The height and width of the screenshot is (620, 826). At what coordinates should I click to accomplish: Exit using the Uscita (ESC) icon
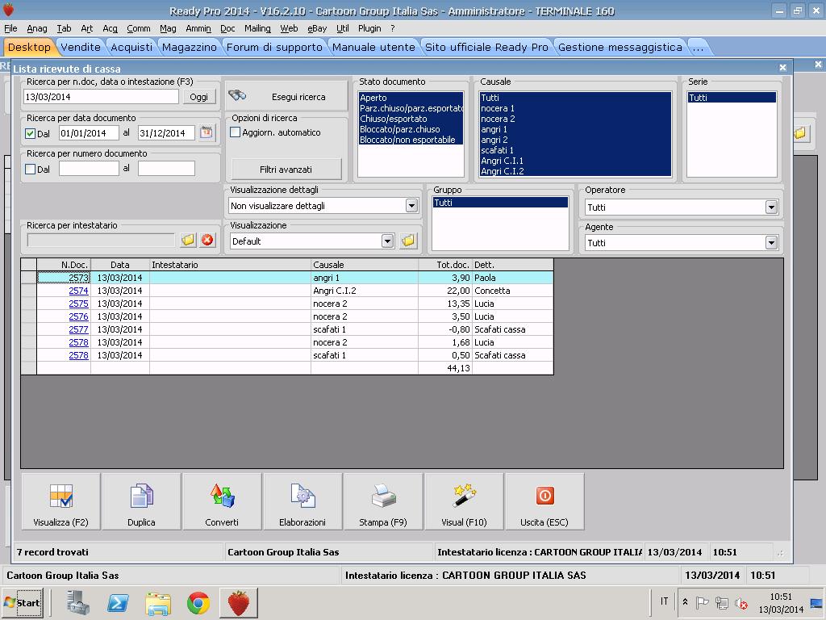(544, 501)
